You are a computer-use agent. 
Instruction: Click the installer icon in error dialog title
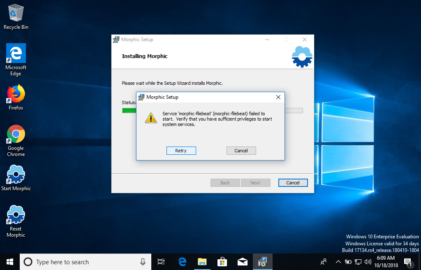(141, 97)
